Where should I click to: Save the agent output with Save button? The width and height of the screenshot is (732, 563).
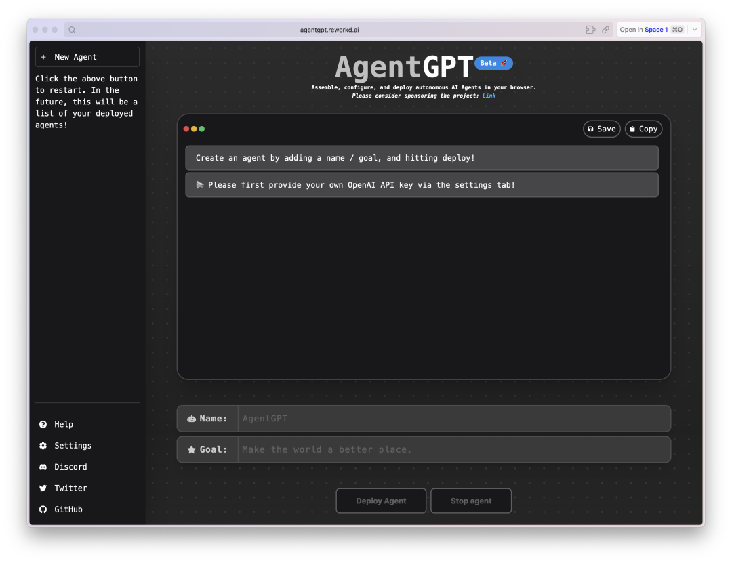click(x=601, y=129)
